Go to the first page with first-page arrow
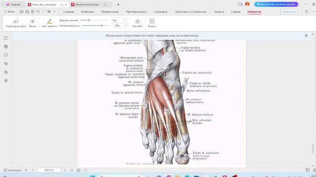This screenshot has height=177, width=316. [26, 170]
